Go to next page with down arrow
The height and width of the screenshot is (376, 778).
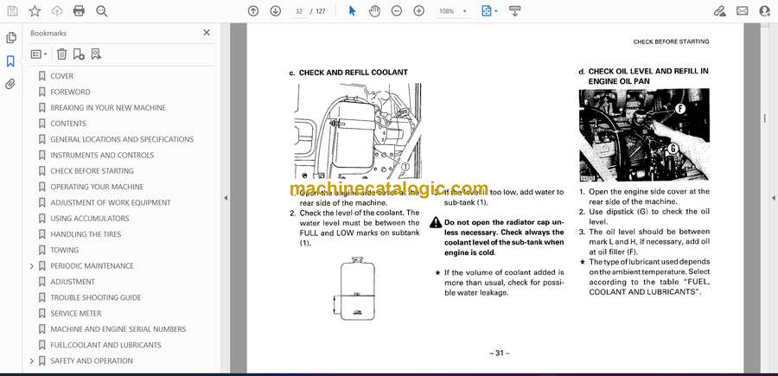tap(276, 11)
